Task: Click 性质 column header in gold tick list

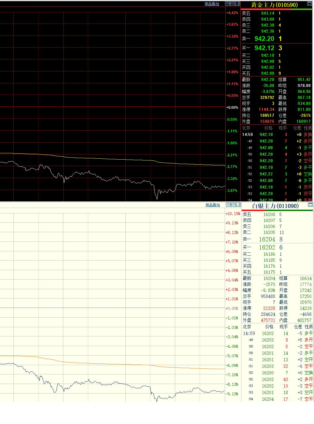Action: pyautogui.click(x=308, y=128)
